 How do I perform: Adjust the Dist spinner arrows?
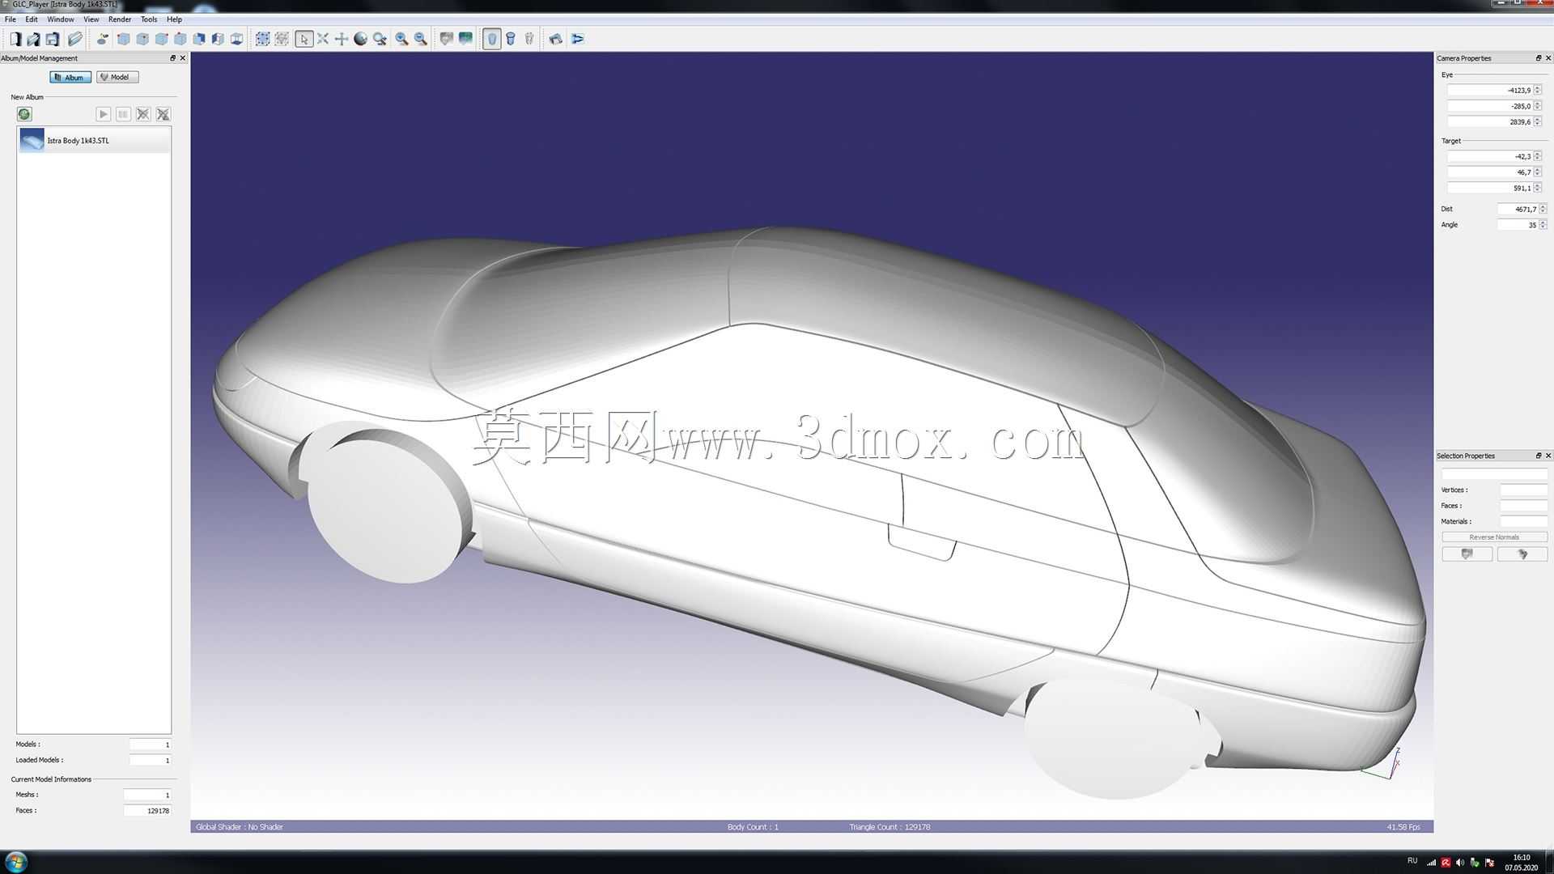click(x=1543, y=209)
